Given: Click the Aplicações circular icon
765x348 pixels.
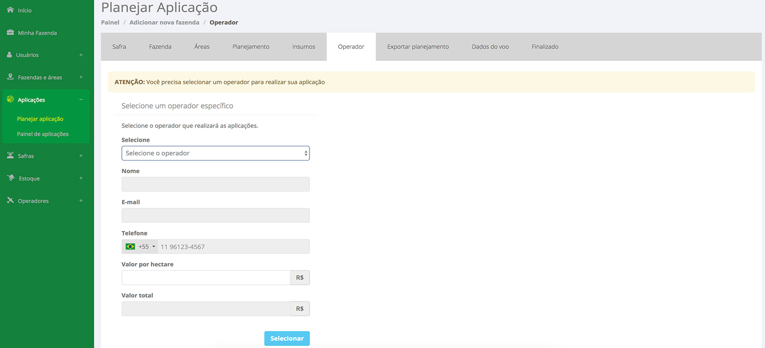Looking at the screenshot, I should [10, 99].
